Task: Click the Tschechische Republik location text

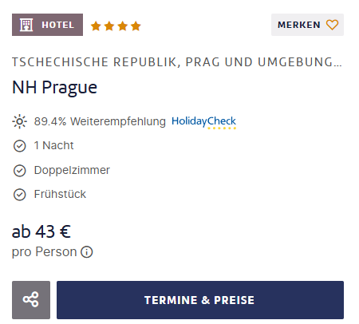Action: (x=177, y=62)
